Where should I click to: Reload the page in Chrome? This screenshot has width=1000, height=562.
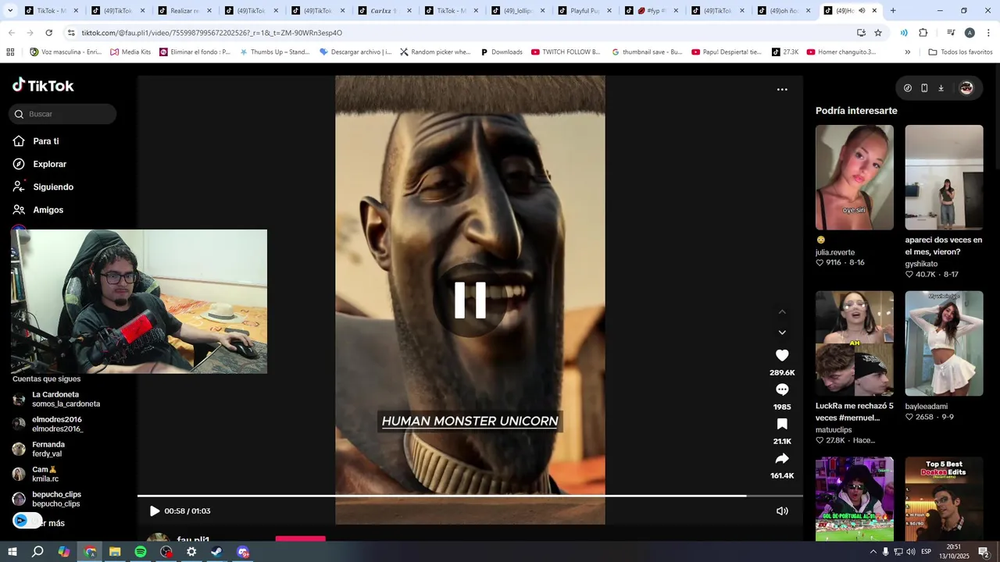coord(48,33)
